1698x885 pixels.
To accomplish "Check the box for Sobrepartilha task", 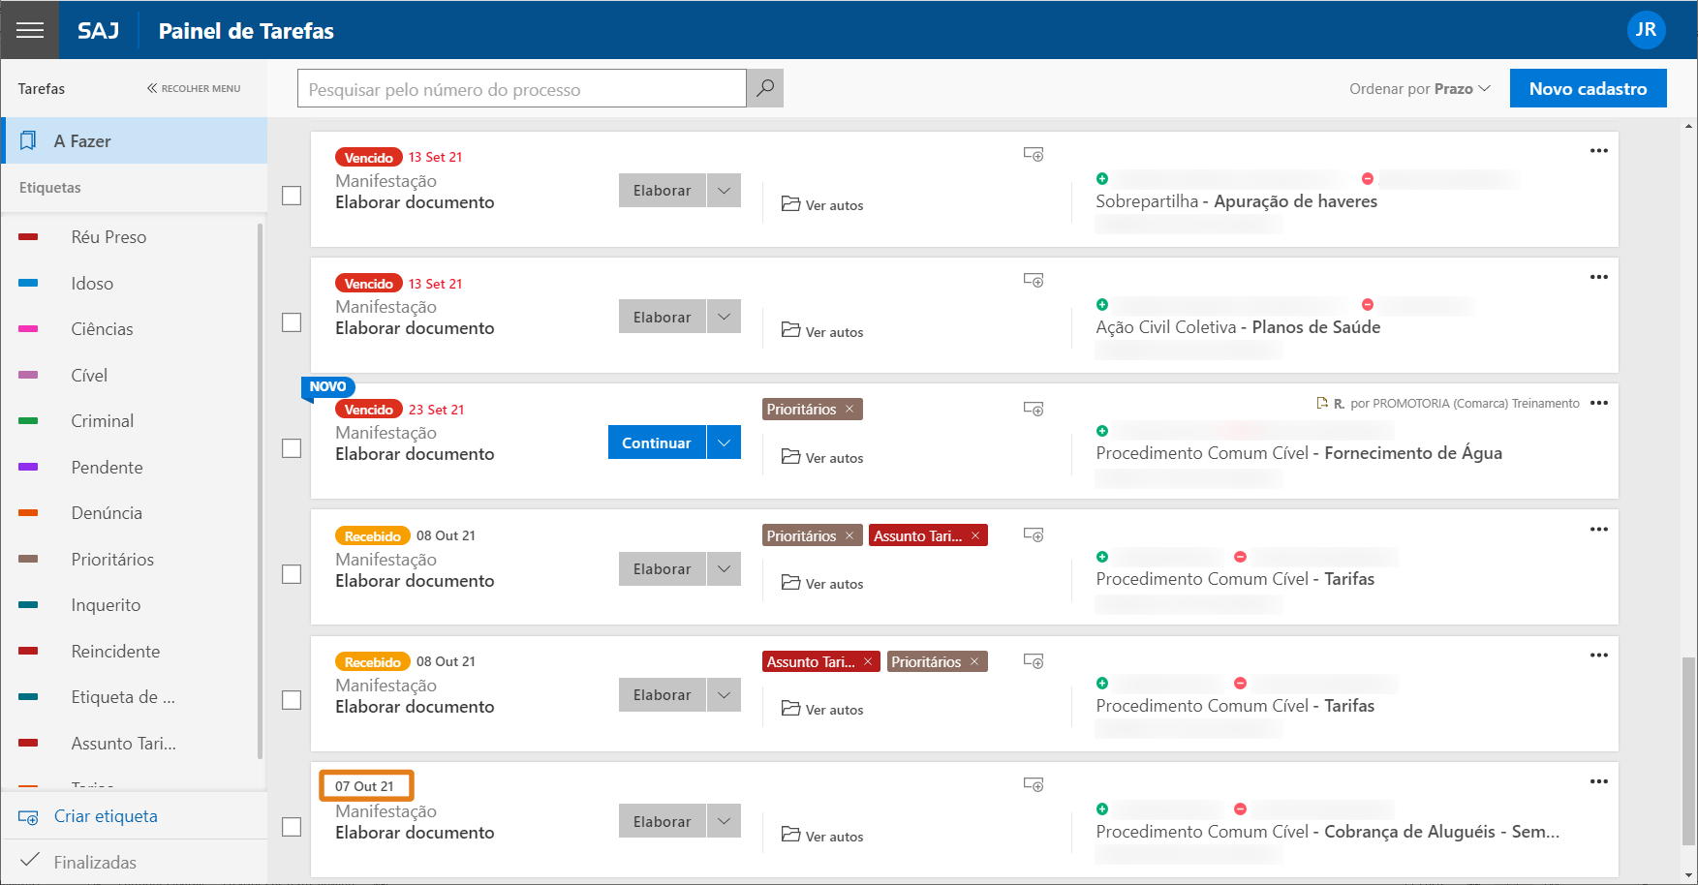I will tap(292, 196).
